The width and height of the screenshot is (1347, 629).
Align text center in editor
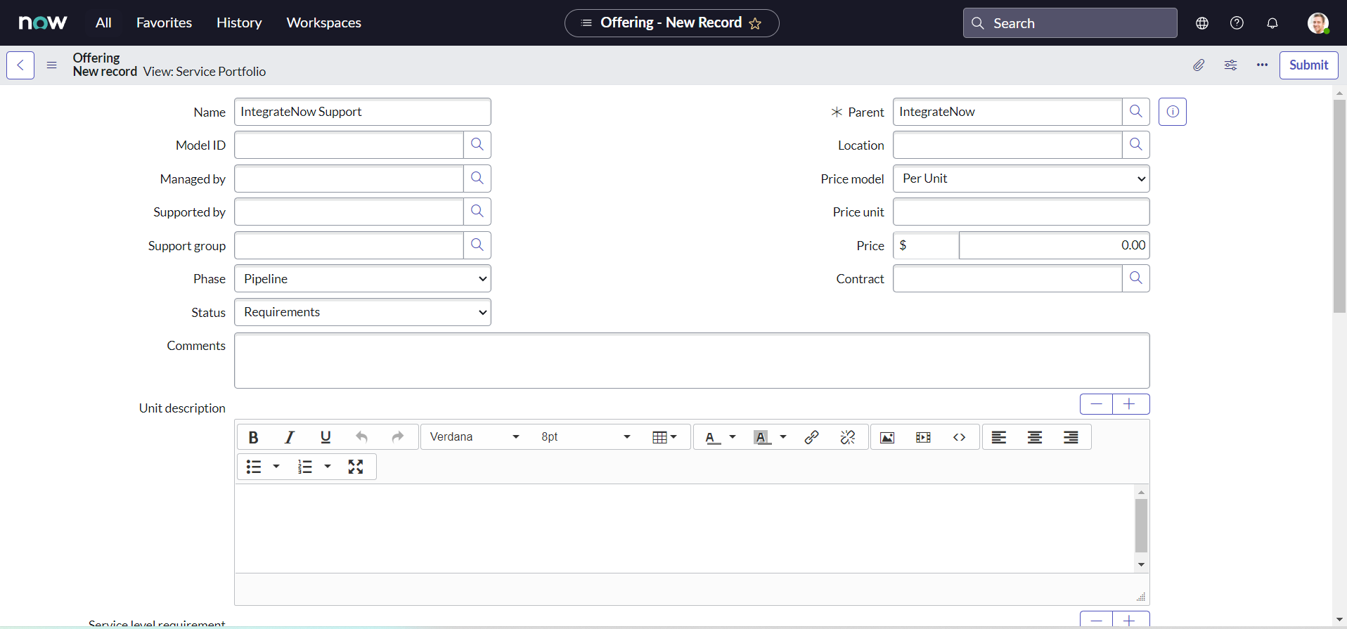click(x=1035, y=437)
